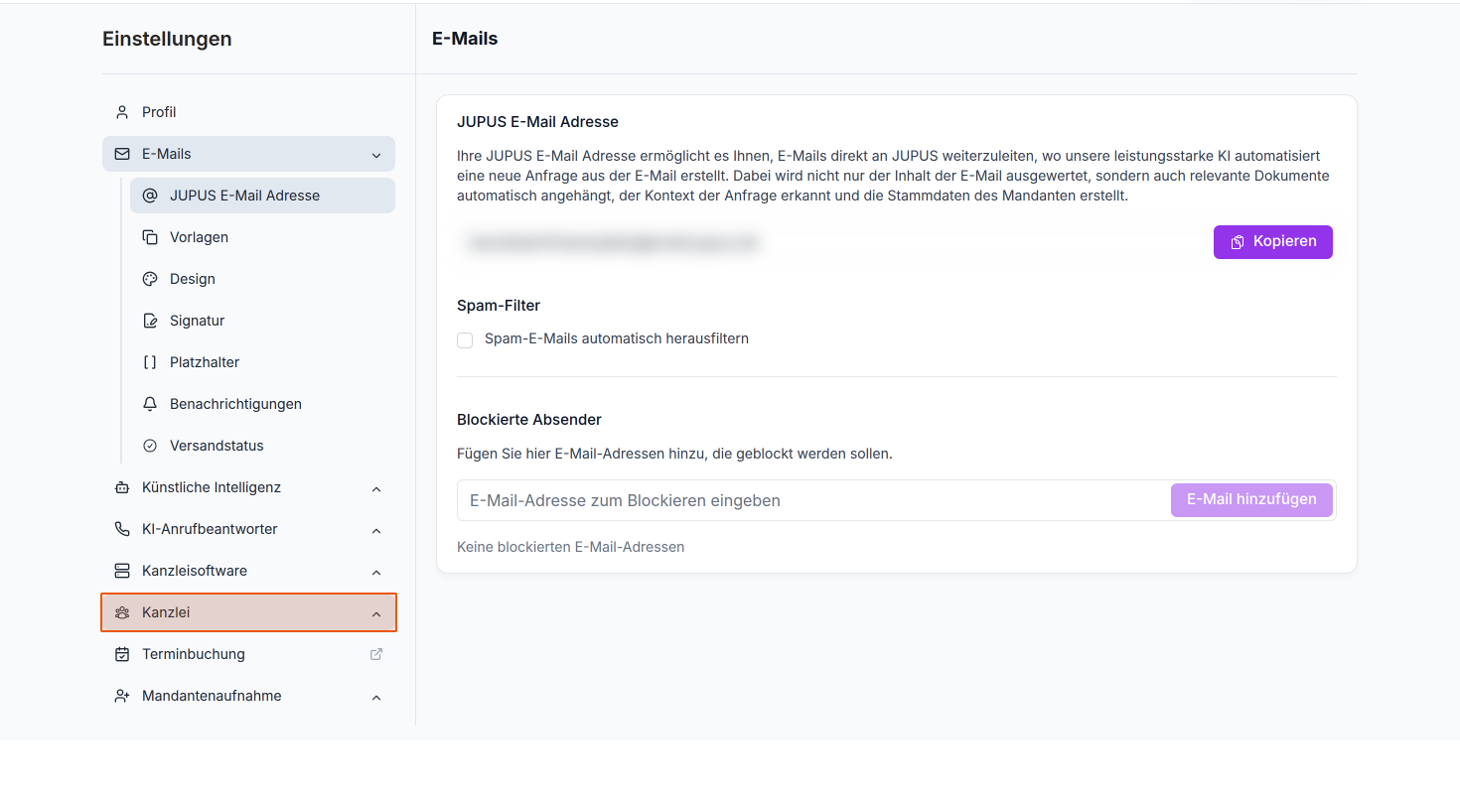This screenshot has height=796, width=1460.
Task: Open the Versandstatus page
Action: tap(262, 446)
